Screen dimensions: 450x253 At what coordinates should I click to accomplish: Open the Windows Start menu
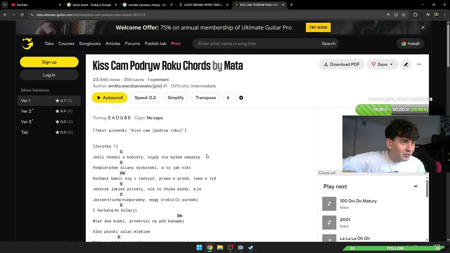coord(199,247)
